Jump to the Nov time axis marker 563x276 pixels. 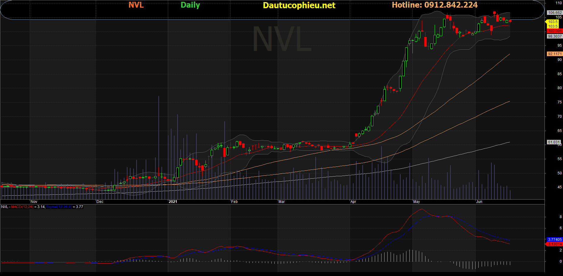click(34, 202)
